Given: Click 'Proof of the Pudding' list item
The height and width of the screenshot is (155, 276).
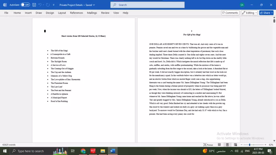Looking at the screenshot, I should [x=59, y=101].
